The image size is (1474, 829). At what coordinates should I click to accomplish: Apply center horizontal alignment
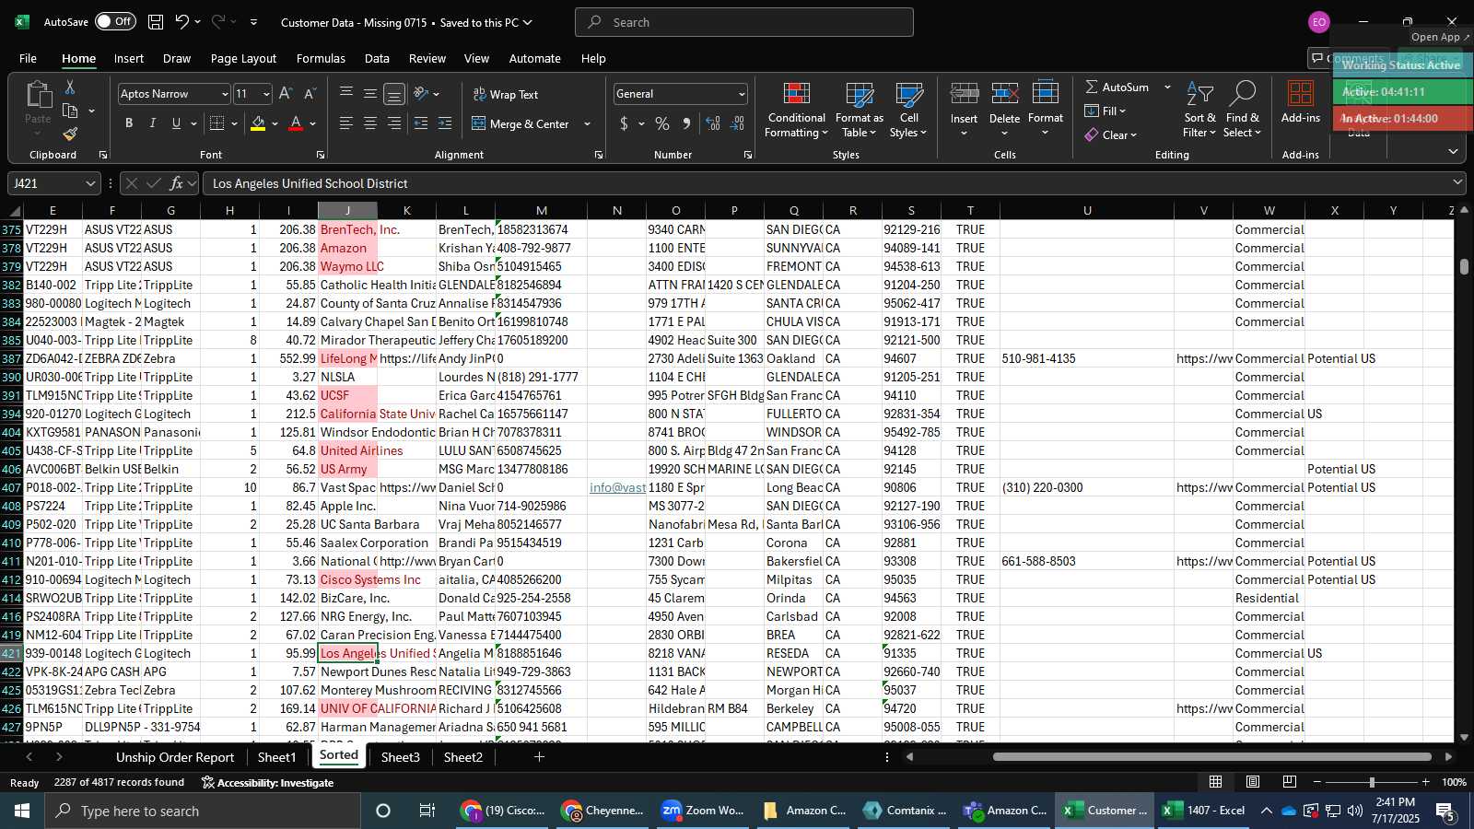(370, 123)
